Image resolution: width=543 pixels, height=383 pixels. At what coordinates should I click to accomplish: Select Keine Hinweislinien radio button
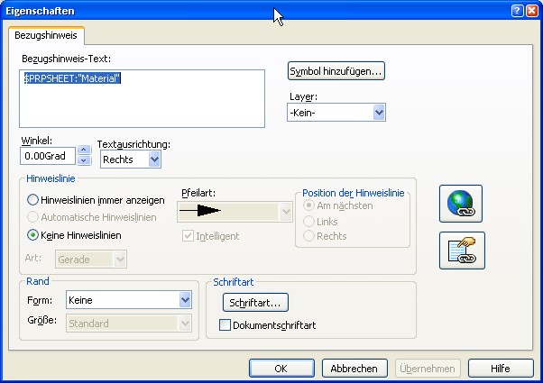click(x=32, y=235)
